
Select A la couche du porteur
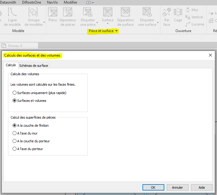click(x=15, y=141)
